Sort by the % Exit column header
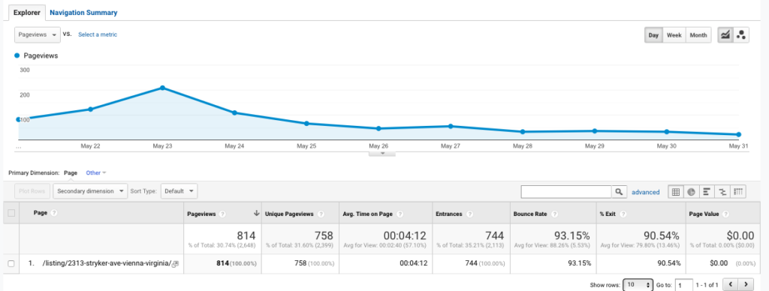The height and width of the screenshot is (291, 769). (x=608, y=214)
